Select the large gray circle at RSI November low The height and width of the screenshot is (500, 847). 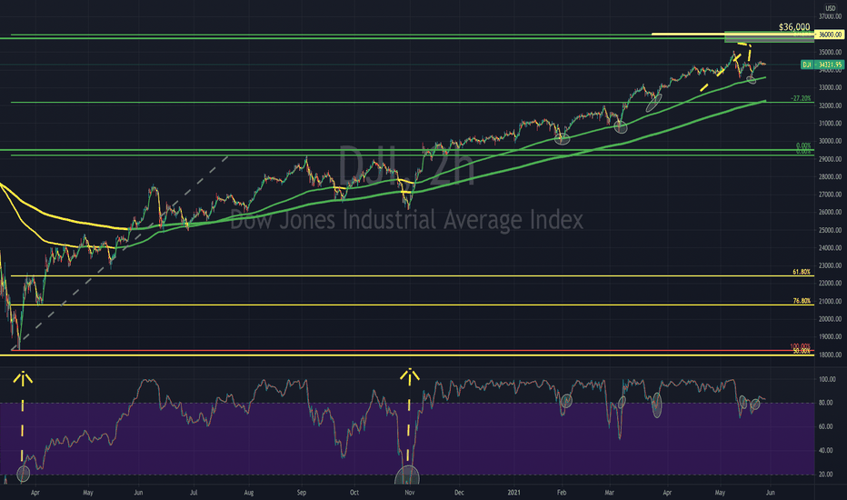tap(407, 475)
